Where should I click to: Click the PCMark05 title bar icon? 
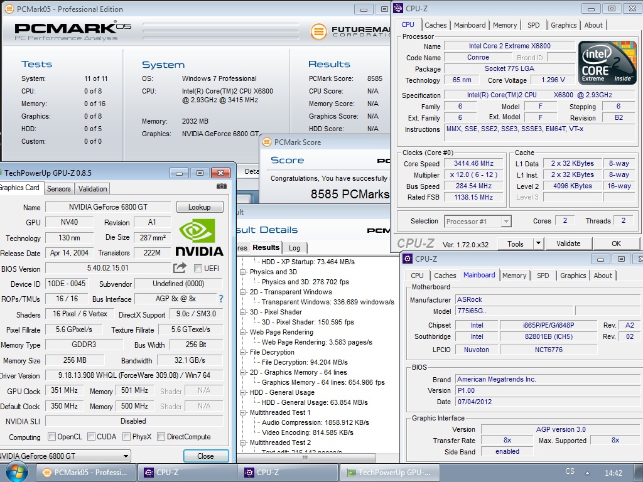click(9, 9)
